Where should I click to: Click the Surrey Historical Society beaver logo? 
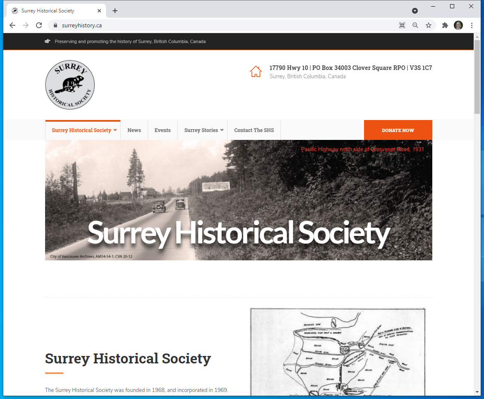pos(70,84)
